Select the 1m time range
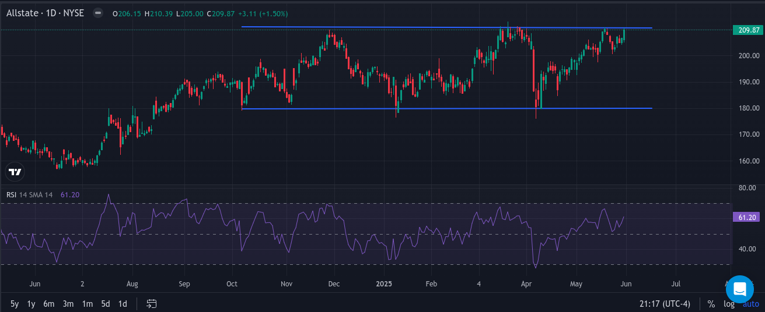 pyautogui.click(x=87, y=303)
